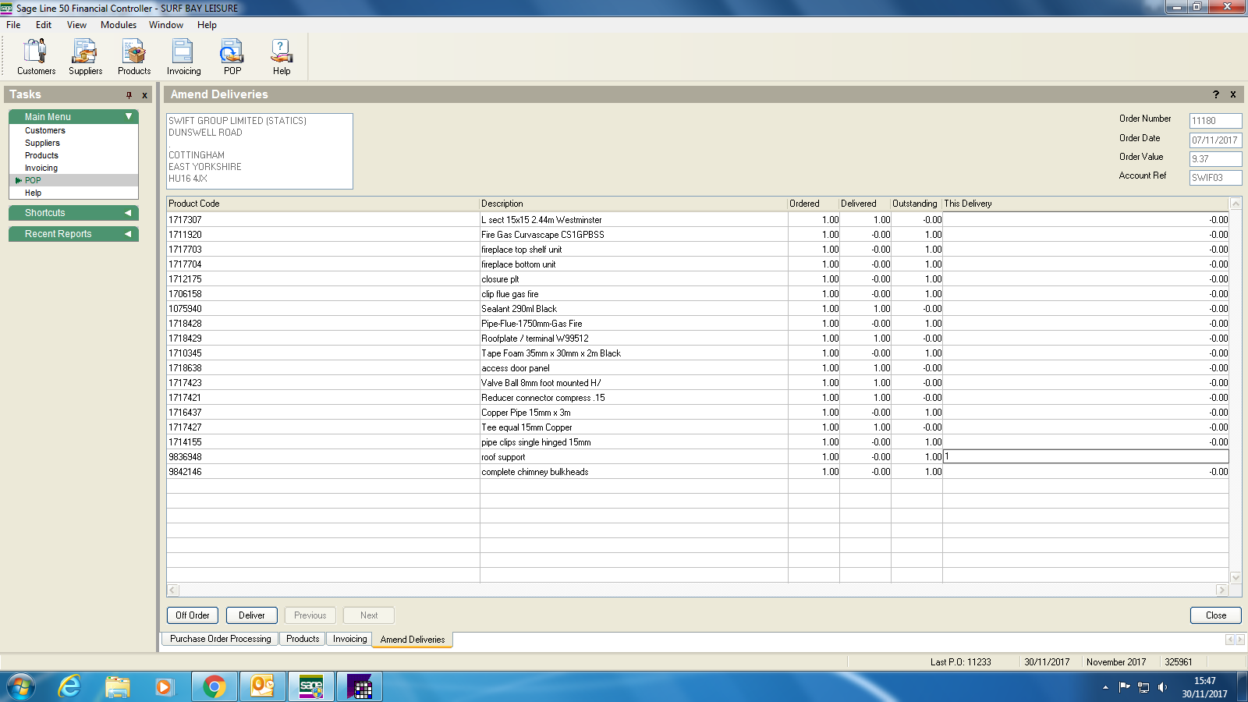The width and height of the screenshot is (1248, 702).
Task: Select product code 1717307 row
Action: tap(697, 220)
